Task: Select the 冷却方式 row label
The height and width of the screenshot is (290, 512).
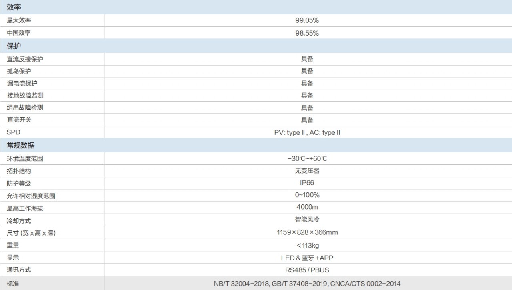Action: click(x=19, y=221)
